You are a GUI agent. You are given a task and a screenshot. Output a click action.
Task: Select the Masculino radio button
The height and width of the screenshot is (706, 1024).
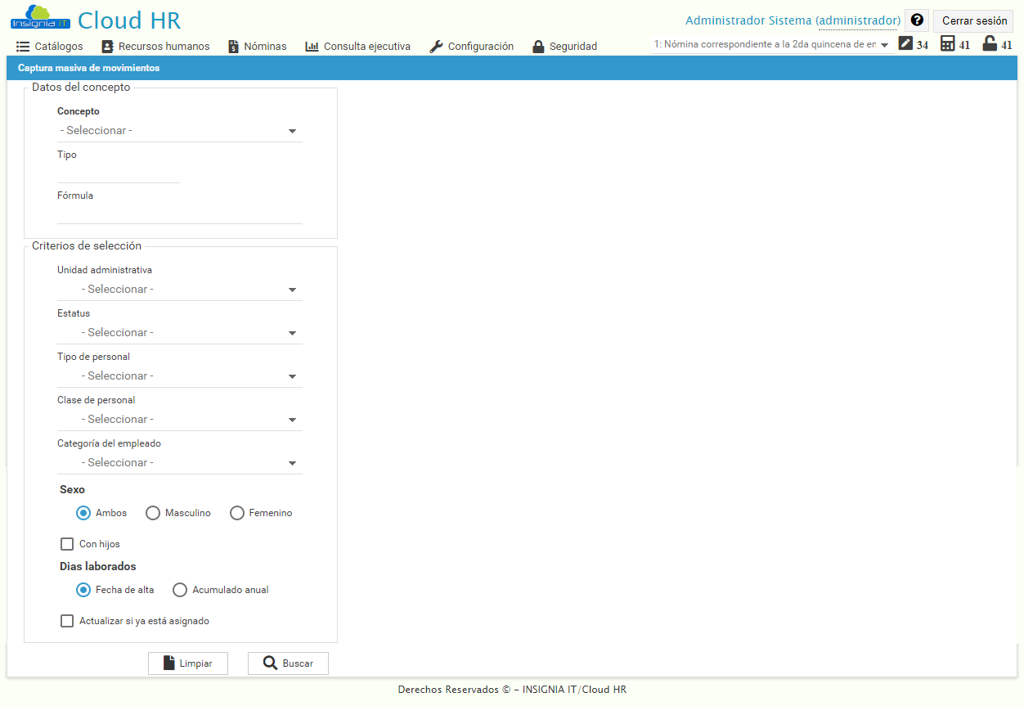(x=153, y=513)
